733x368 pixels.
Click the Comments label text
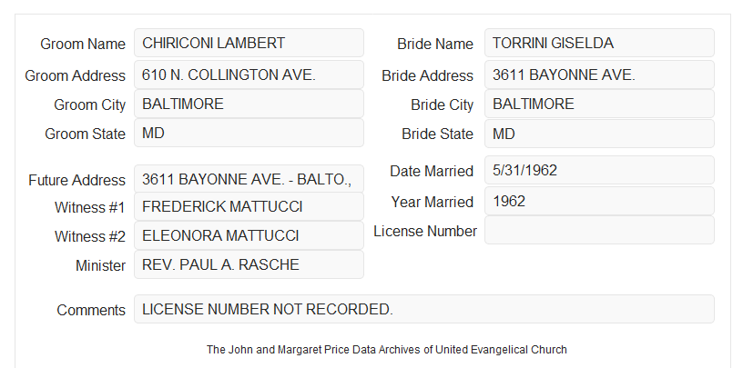coord(91,310)
